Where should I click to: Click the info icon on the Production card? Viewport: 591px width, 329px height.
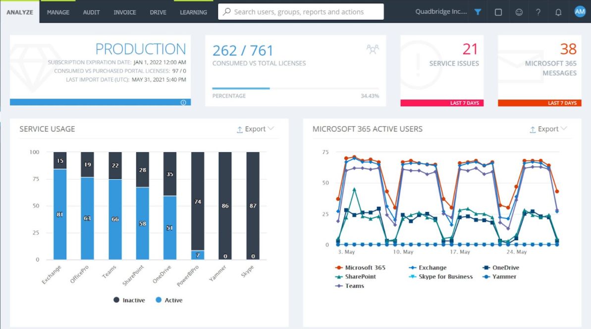tap(184, 102)
